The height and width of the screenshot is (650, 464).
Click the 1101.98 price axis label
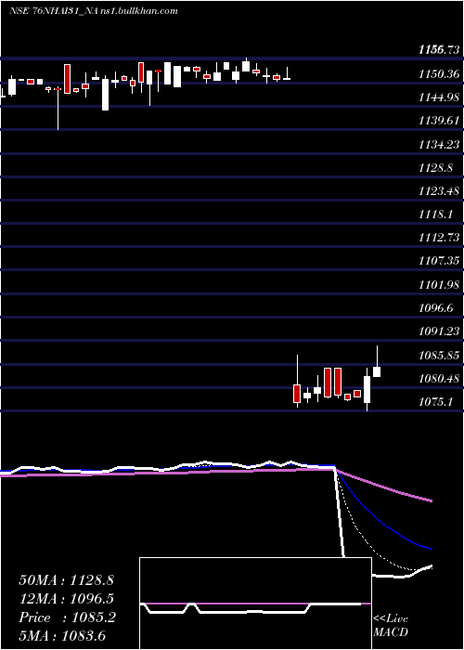(439, 284)
